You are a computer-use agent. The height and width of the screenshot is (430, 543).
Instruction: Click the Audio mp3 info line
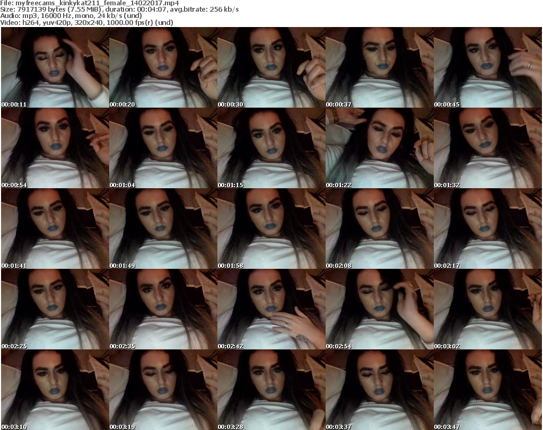(x=71, y=16)
